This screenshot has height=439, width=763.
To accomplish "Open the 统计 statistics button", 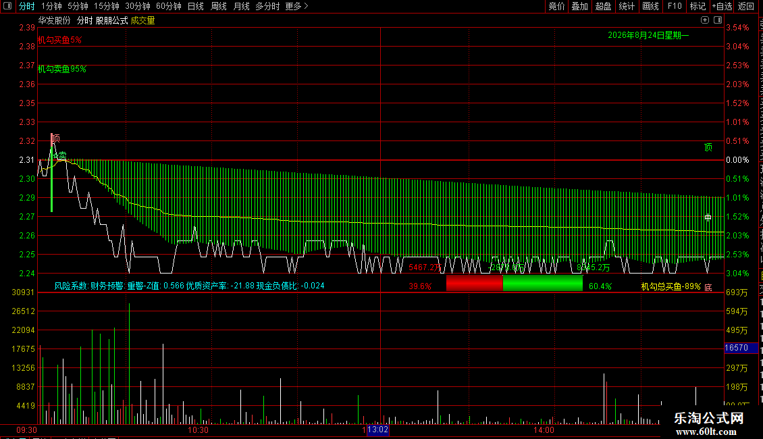I will tap(626, 6).
